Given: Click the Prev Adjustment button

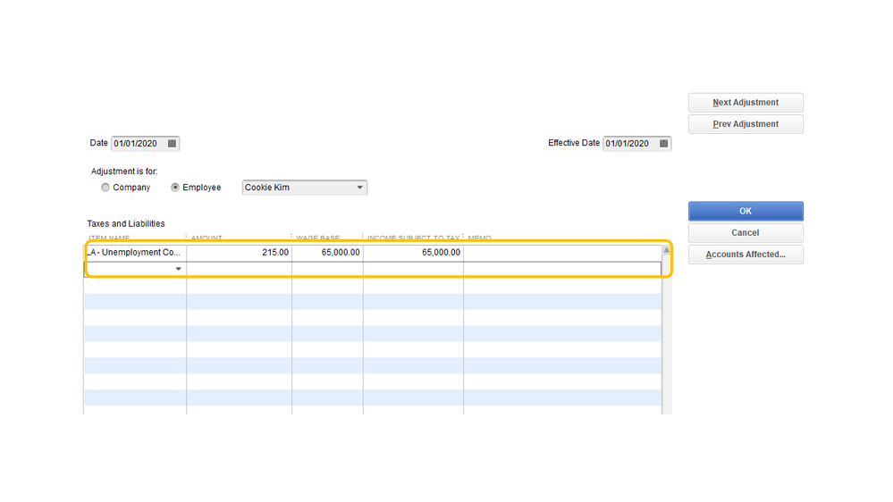Looking at the screenshot, I should coord(746,124).
